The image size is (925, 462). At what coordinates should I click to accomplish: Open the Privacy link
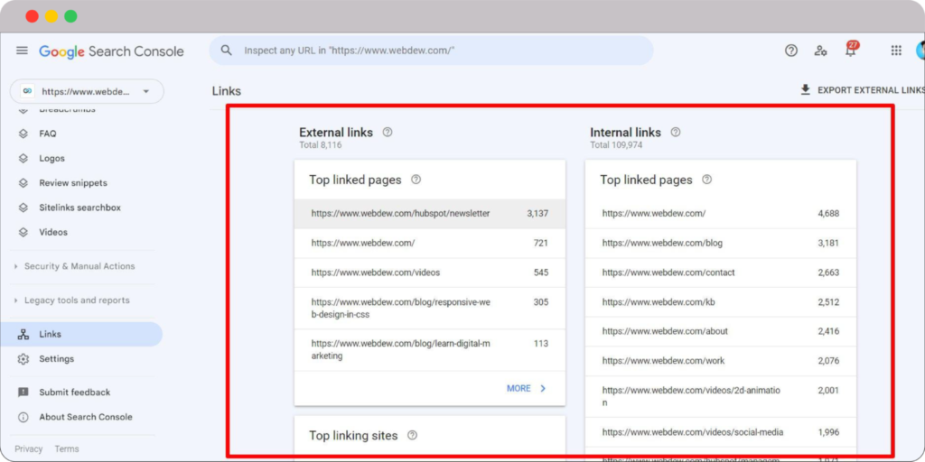click(28, 449)
